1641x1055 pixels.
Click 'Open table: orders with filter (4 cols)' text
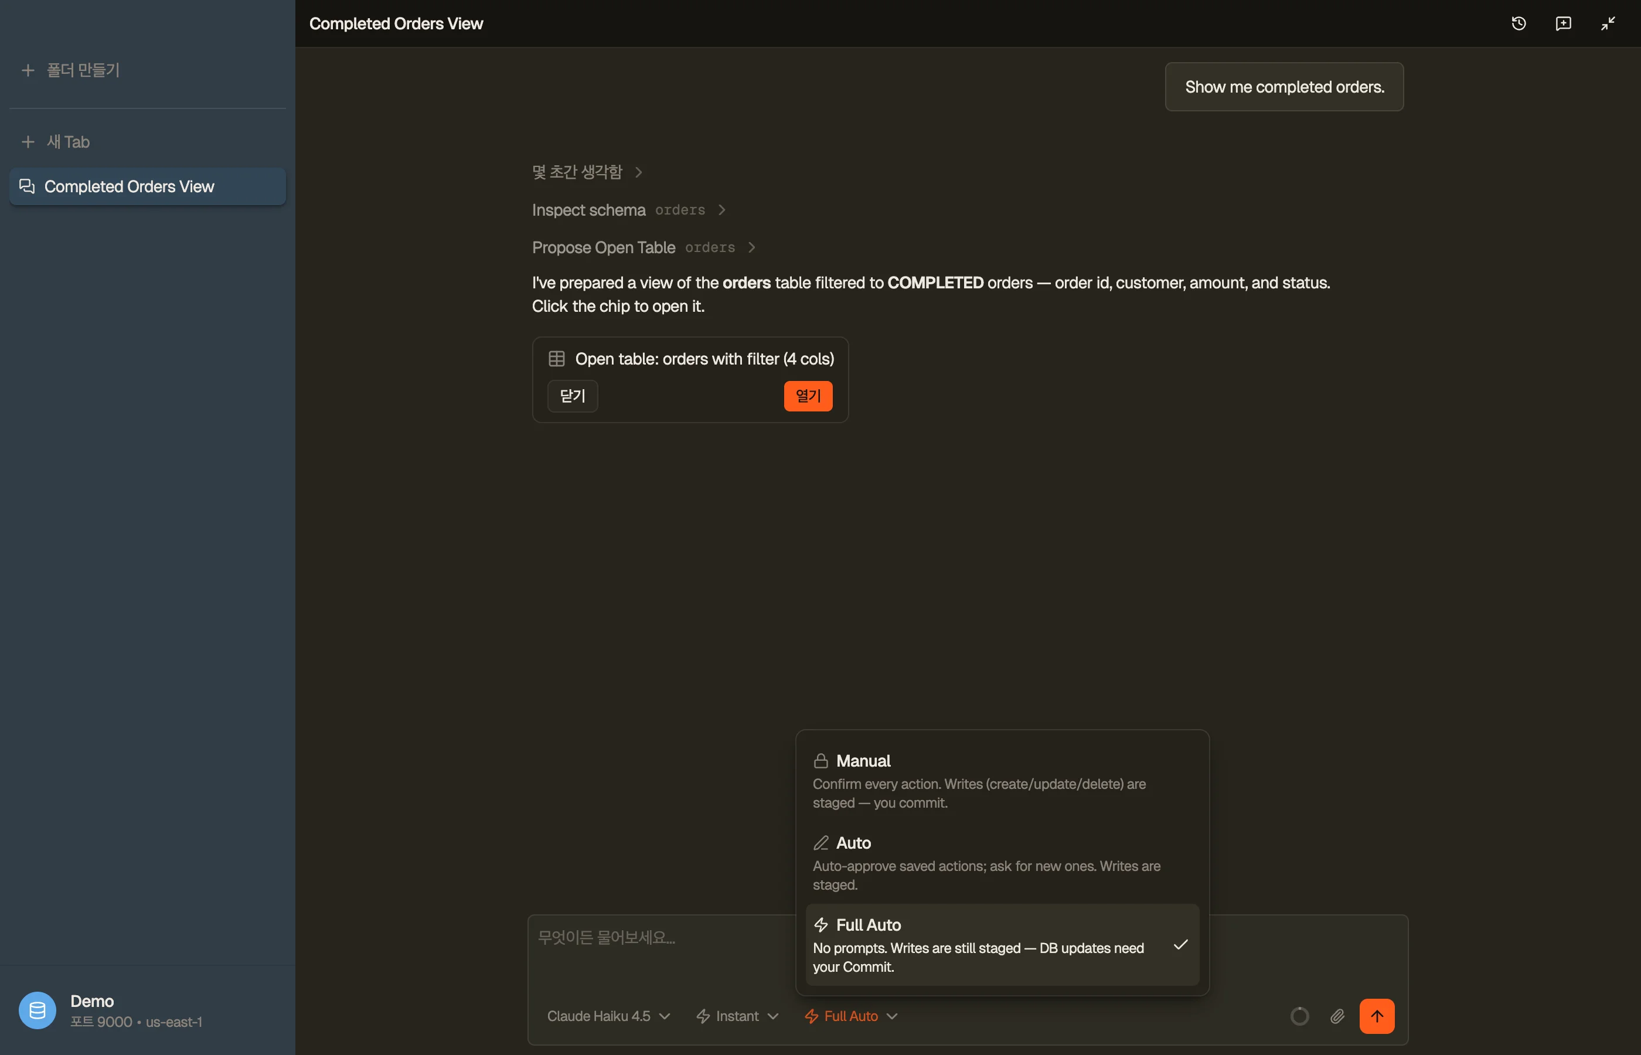(705, 359)
